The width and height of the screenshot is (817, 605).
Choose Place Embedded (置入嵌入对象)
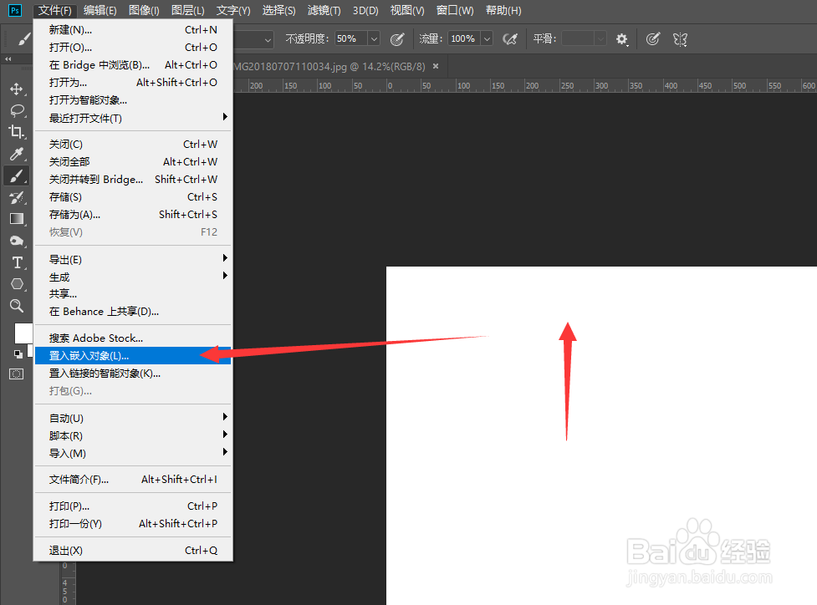point(133,356)
